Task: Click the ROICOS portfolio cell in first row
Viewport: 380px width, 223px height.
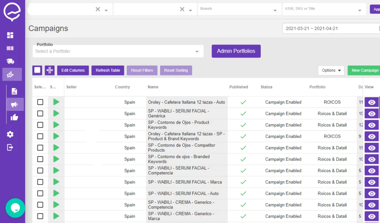Action: [332, 102]
